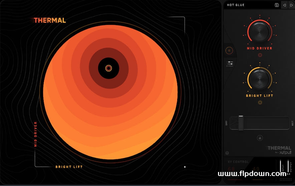
Task: Click the MID DRIVER knob label
Action: point(259,48)
